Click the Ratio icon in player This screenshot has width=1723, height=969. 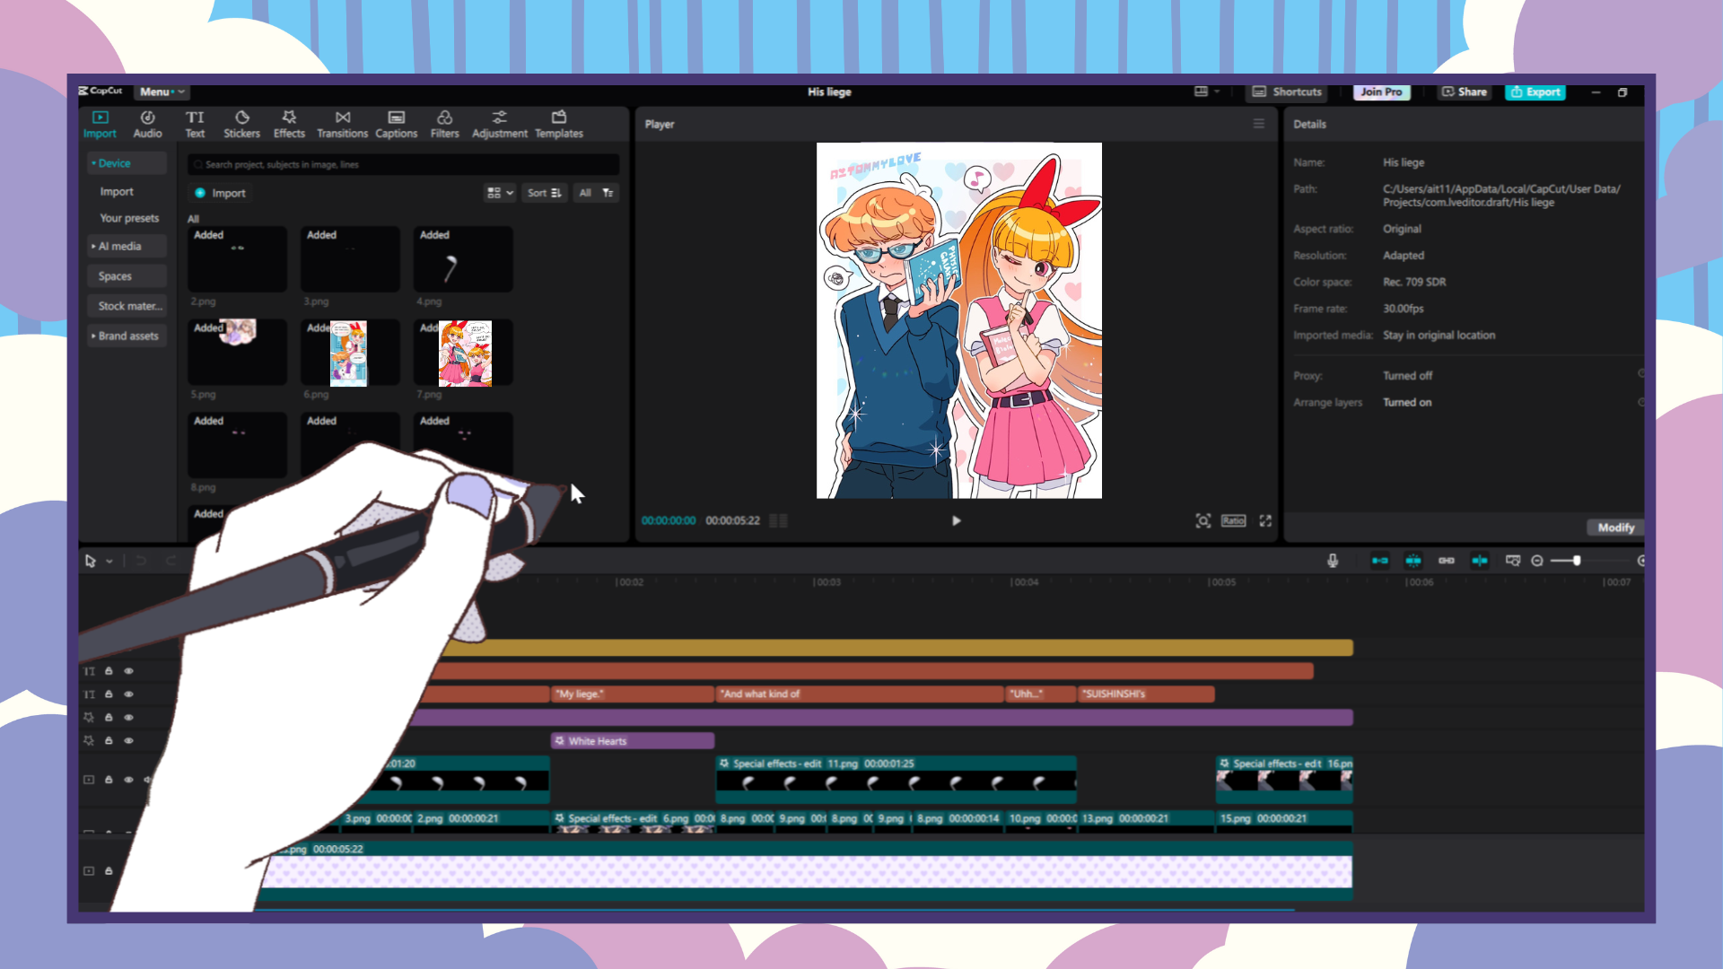[1233, 520]
